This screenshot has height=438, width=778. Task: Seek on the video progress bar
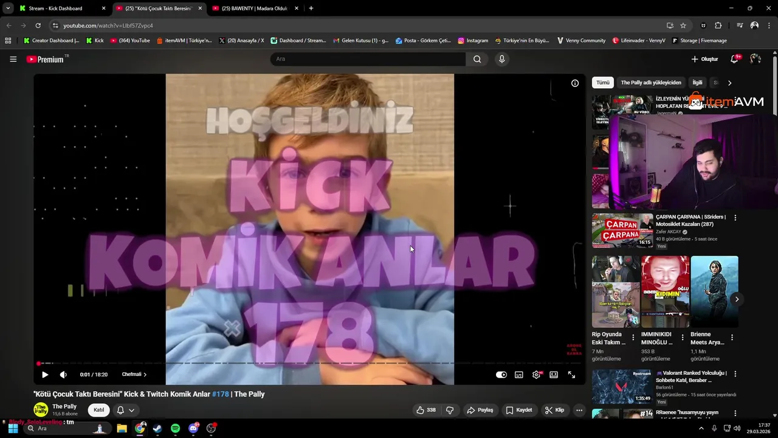(310, 364)
